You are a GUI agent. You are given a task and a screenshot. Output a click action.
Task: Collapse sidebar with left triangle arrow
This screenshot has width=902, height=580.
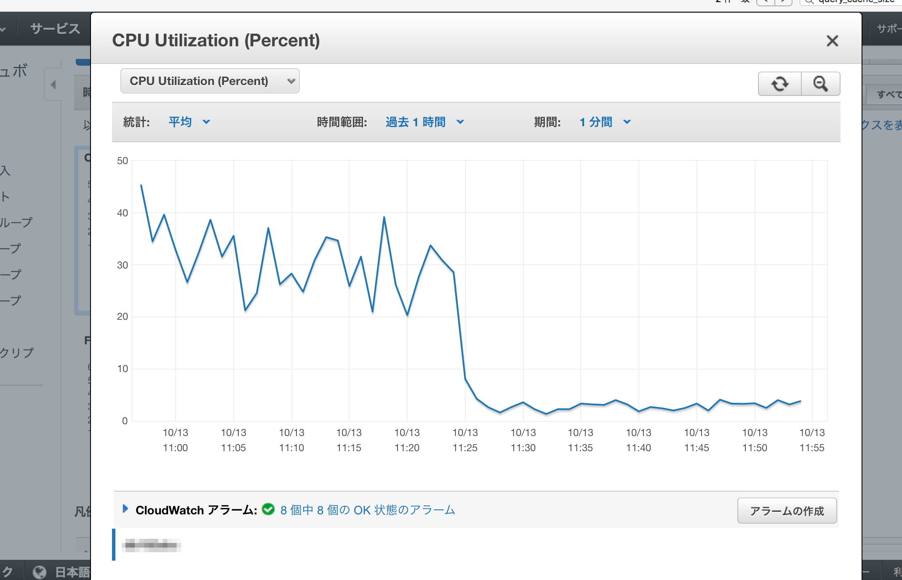[x=53, y=85]
